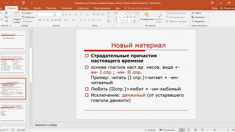Click the Cut scissors icon
The width and height of the screenshot is (235, 132).
(6, 13)
